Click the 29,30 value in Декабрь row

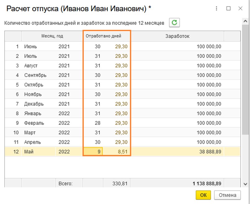point(121,104)
